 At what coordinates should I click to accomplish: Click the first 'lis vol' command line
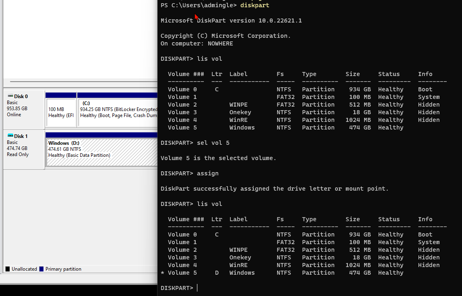point(191,59)
